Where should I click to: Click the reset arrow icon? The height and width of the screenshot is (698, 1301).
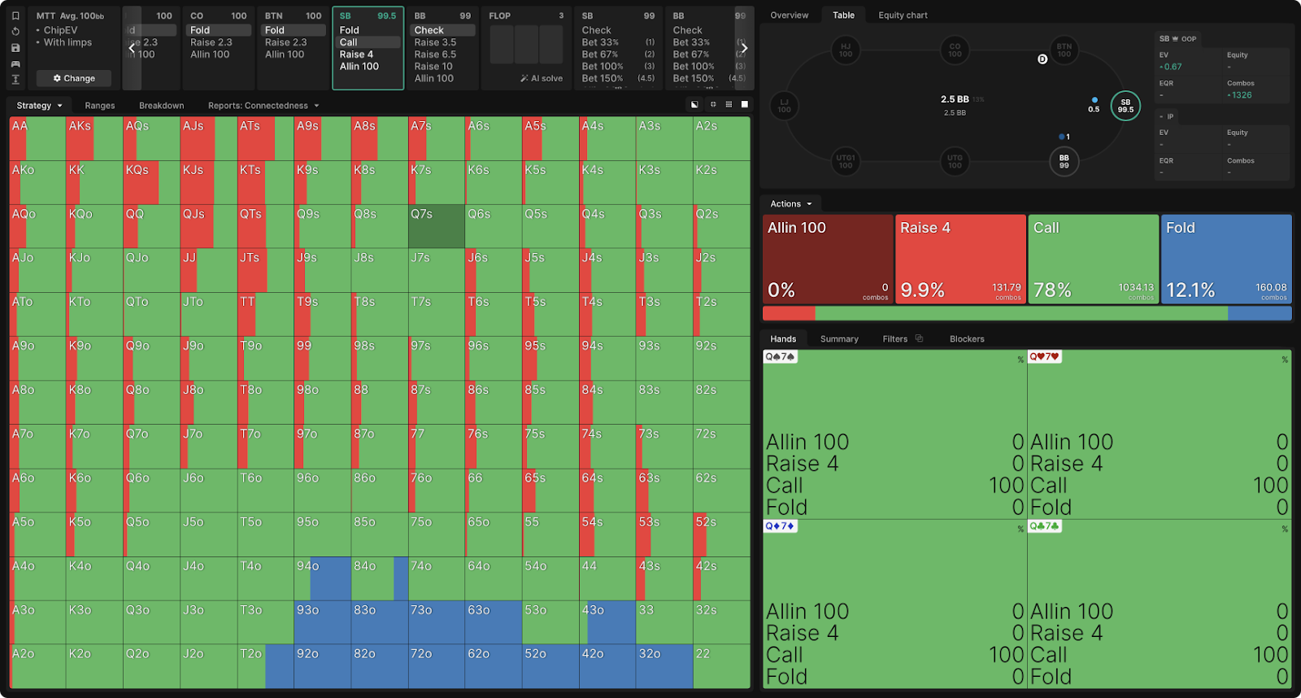point(15,32)
